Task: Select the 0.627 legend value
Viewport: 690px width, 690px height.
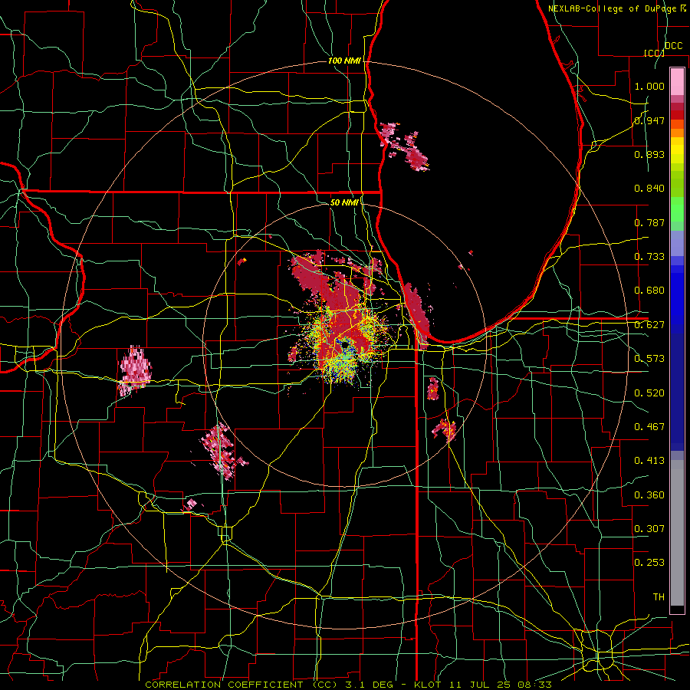Action: click(x=649, y=325)
